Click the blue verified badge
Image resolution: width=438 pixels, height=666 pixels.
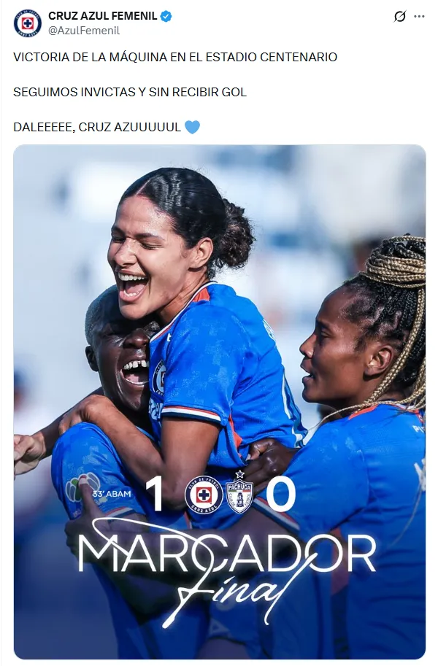(x=166, y=17)
